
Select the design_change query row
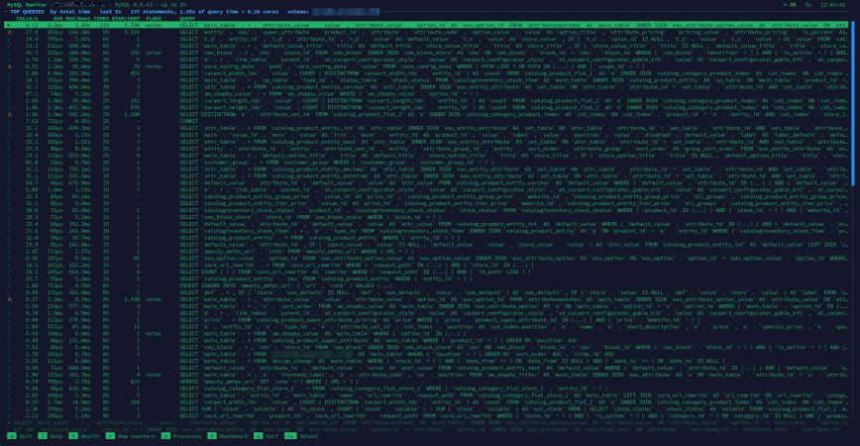pos(426,361)
